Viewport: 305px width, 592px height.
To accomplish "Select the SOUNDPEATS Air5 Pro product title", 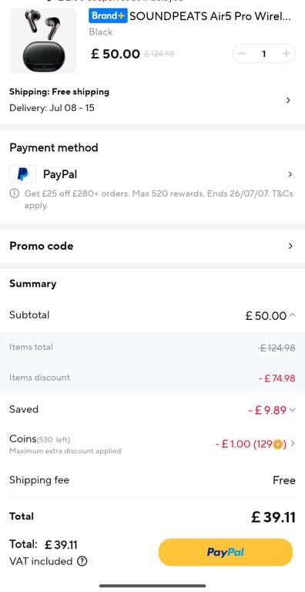I will tap(210, 16).
